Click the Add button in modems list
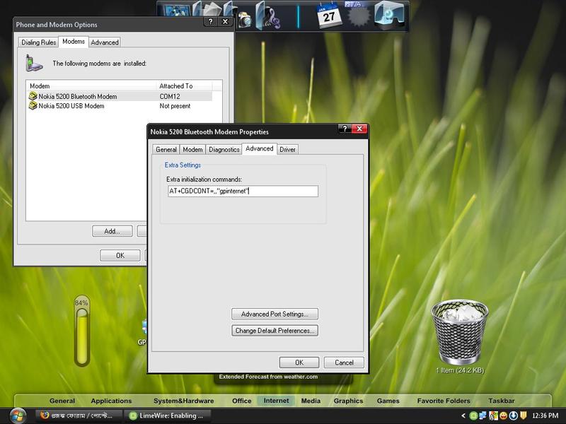The width and height of the screenshot is (566, 424). pyautogui.click(x=112, y=231)
